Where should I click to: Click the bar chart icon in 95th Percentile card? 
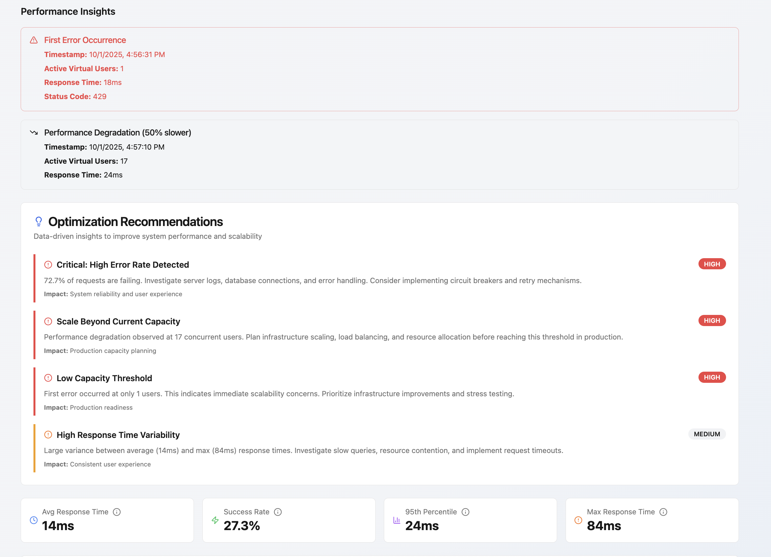coord(397,520)
